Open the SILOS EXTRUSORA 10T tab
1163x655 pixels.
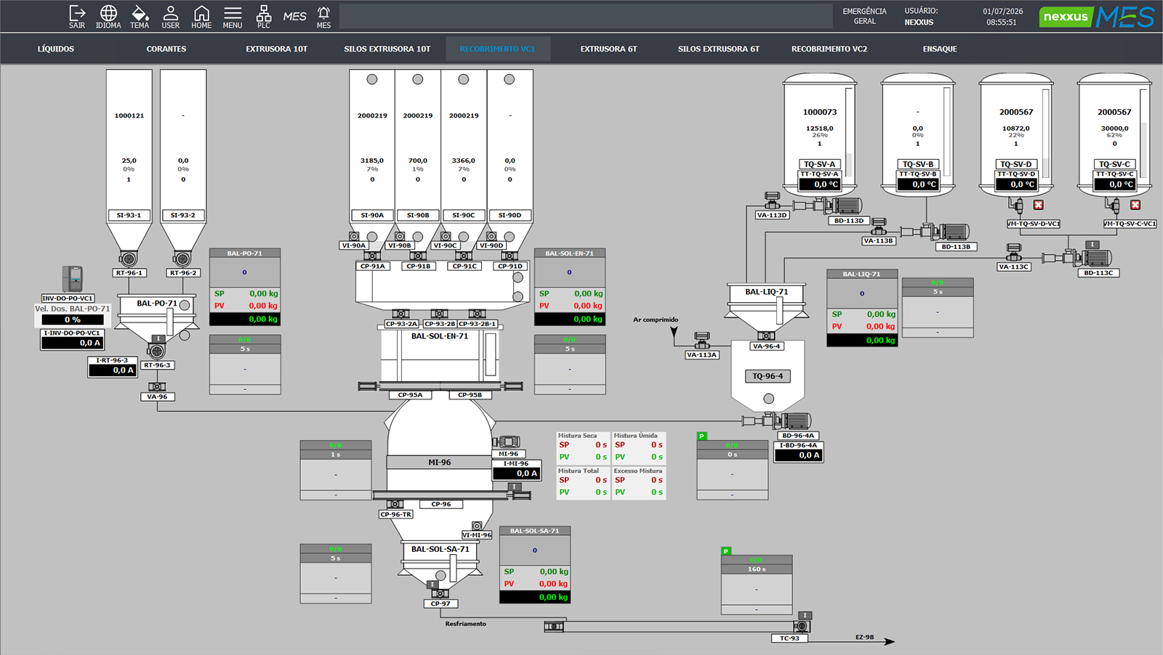pos(387,49)
